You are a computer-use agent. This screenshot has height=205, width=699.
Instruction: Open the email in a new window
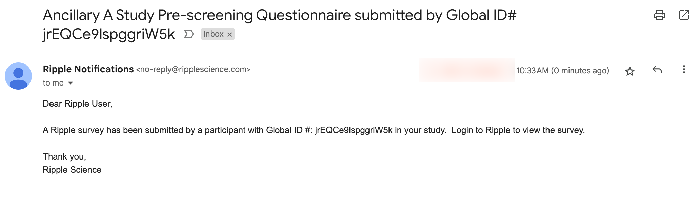(x=684, y=15)
